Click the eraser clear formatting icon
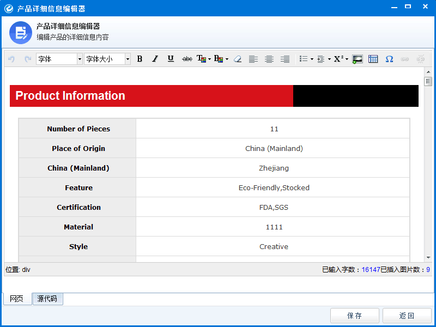Viewport: 436px width, 327px height. (x=237, y=59)
